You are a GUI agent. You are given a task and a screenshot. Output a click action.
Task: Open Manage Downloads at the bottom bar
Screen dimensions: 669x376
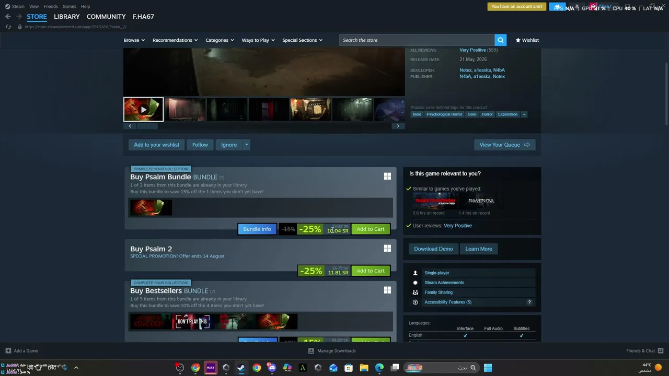(x=332, y=351)
